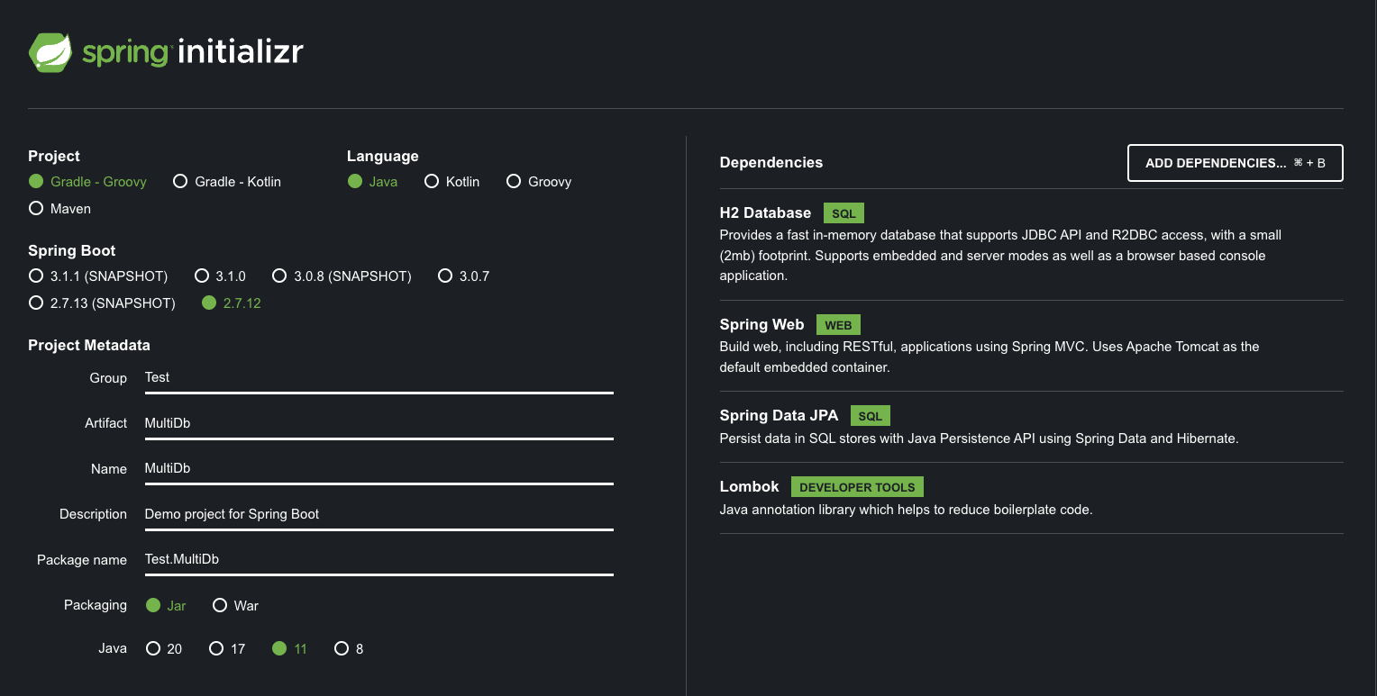Choose Groovy as the language
Viewport: 1377px width, 696px height.
coord(539,182)
